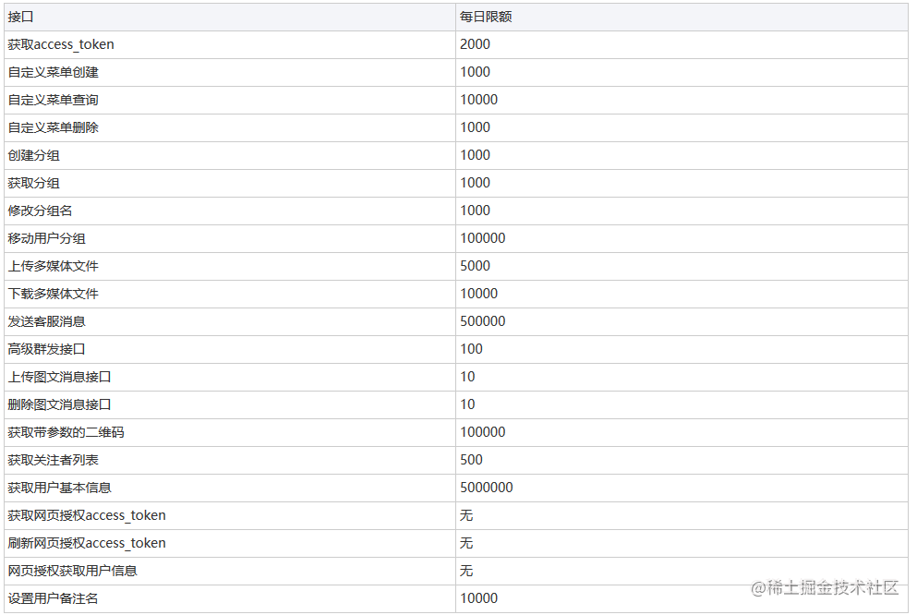Click the '10000' limit in the 自定义菜单查询 row
The height and width of the screenshot is (615, 917).
coord(479,100)
